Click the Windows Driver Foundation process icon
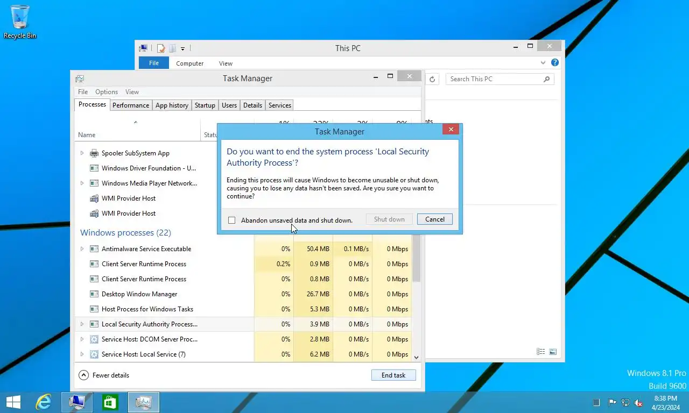Image resolution: width=689 pixels, height=413 pixels. click(94, 168)
